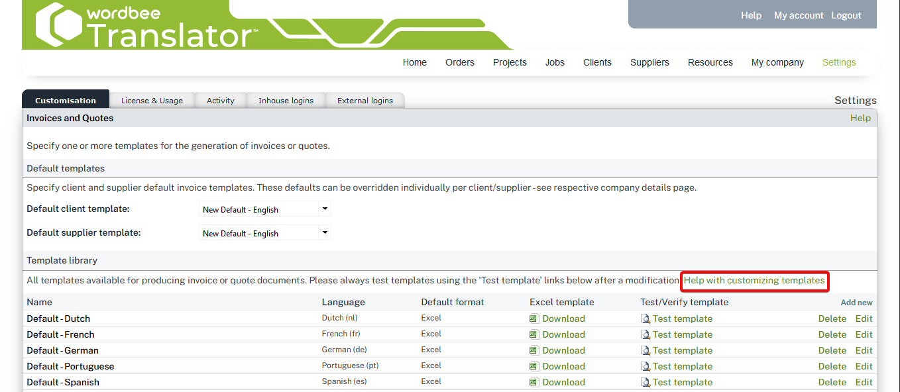900x392 pixels.
Task: Open the Default supplier template dropdown
Action: pos(264,233)
